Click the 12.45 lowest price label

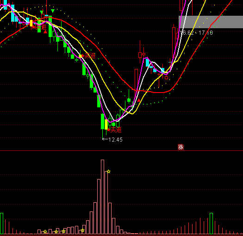[x=115, y=140]
